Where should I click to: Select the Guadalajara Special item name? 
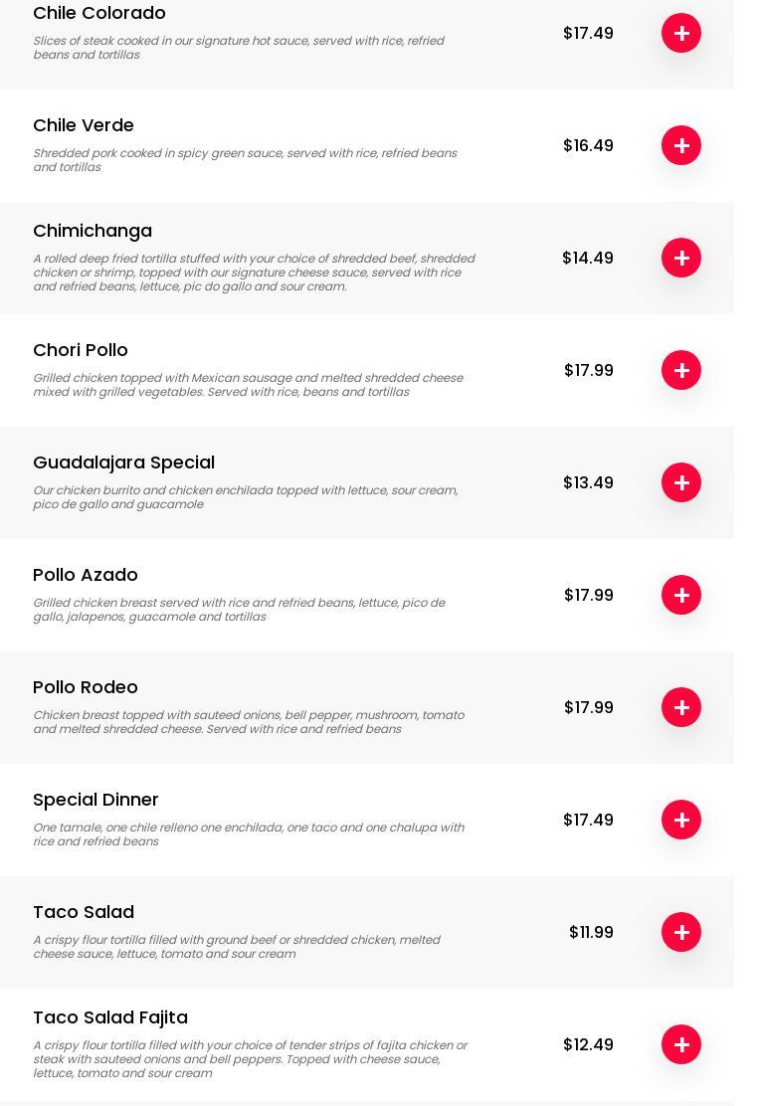pos(123,462)
